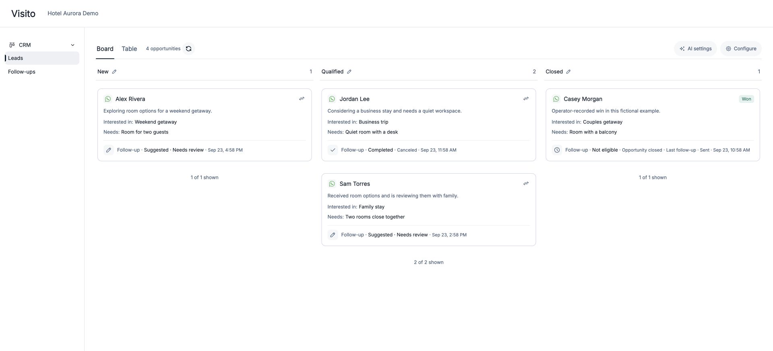Switch to the Board tab
The height and width of the screenshot is (351, 773).
[105, 49]
